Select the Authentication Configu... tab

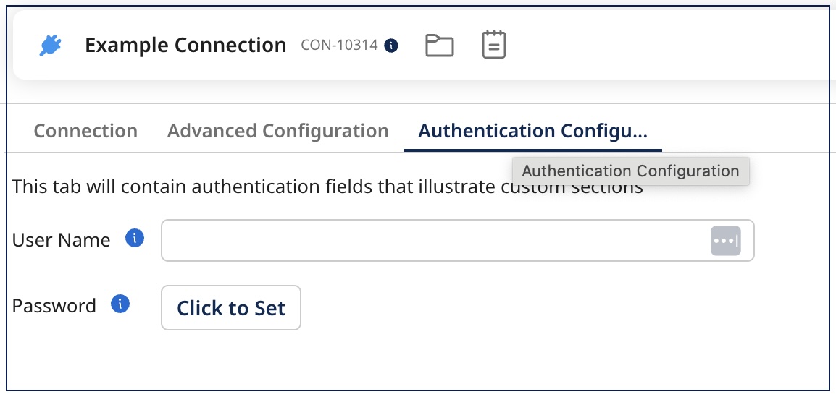[532, 131]
